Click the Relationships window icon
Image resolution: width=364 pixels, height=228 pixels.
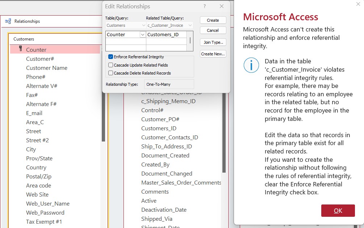(8, 21)
